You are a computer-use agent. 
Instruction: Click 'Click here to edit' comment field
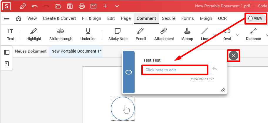click(175, 70)
